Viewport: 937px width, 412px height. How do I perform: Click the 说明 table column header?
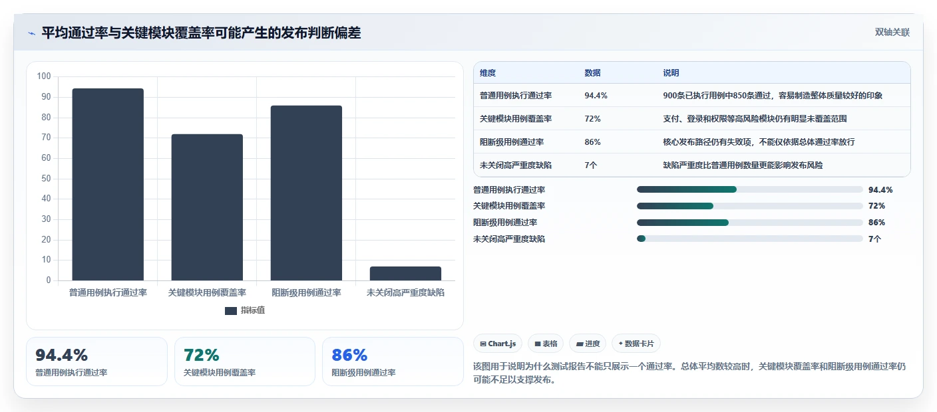tap(671, 73)
